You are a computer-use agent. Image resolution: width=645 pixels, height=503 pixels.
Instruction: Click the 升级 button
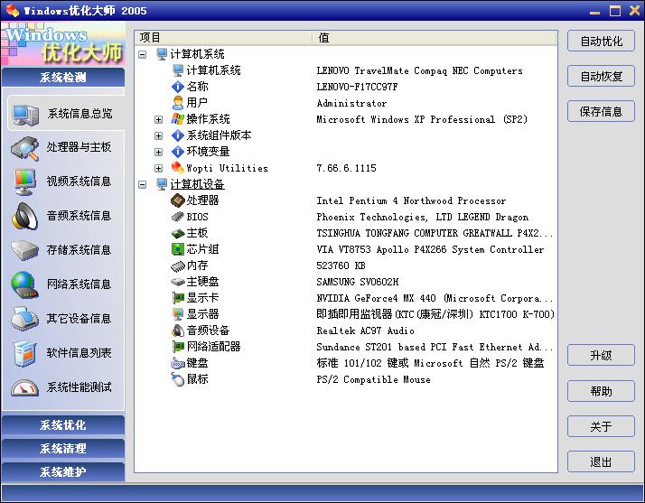pyautogui.click(x=601, y=355)
